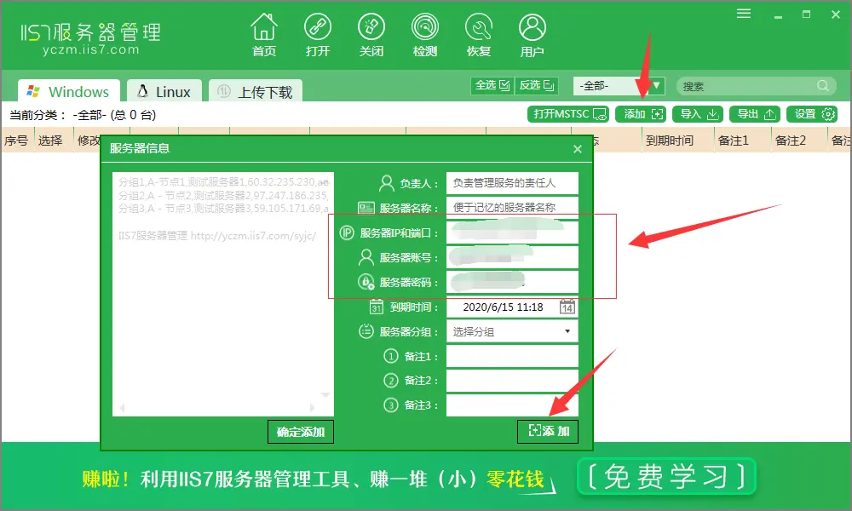Click batch import text area
The width and height of the screenshot is (852, 511).
click(x=222, y=295)
